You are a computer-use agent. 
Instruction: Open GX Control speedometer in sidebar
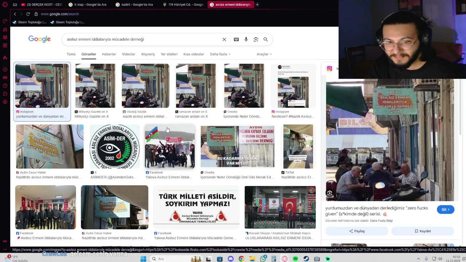coord(5,21)
